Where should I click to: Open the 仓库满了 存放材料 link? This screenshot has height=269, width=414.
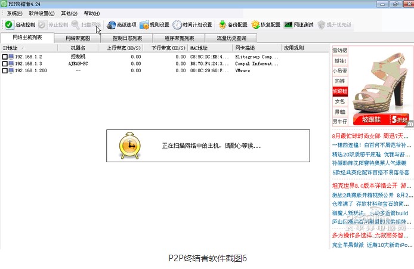[370, 204]
